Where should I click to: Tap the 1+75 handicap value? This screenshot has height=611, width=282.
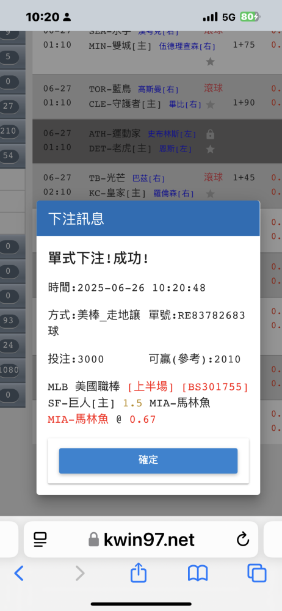click(x=244, y=45)
